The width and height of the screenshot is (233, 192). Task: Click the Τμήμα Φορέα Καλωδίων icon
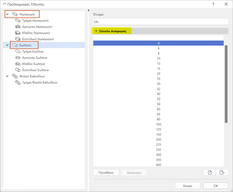click(18, 82)
